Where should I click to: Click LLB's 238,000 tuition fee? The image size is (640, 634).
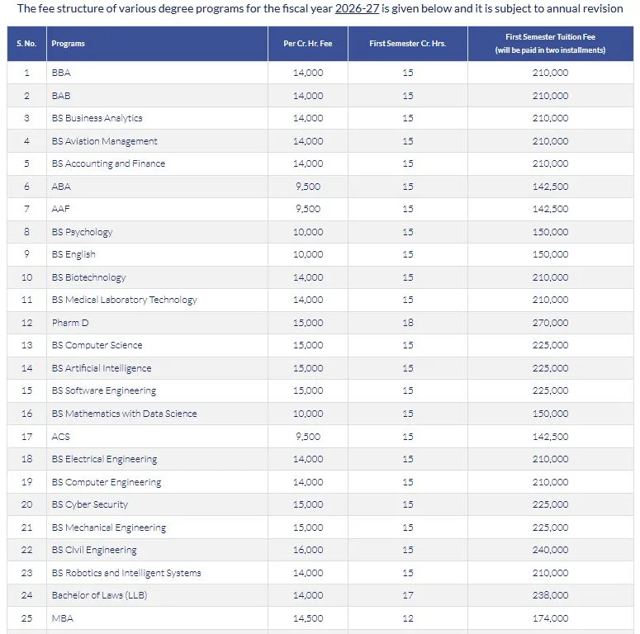(550, 595)
